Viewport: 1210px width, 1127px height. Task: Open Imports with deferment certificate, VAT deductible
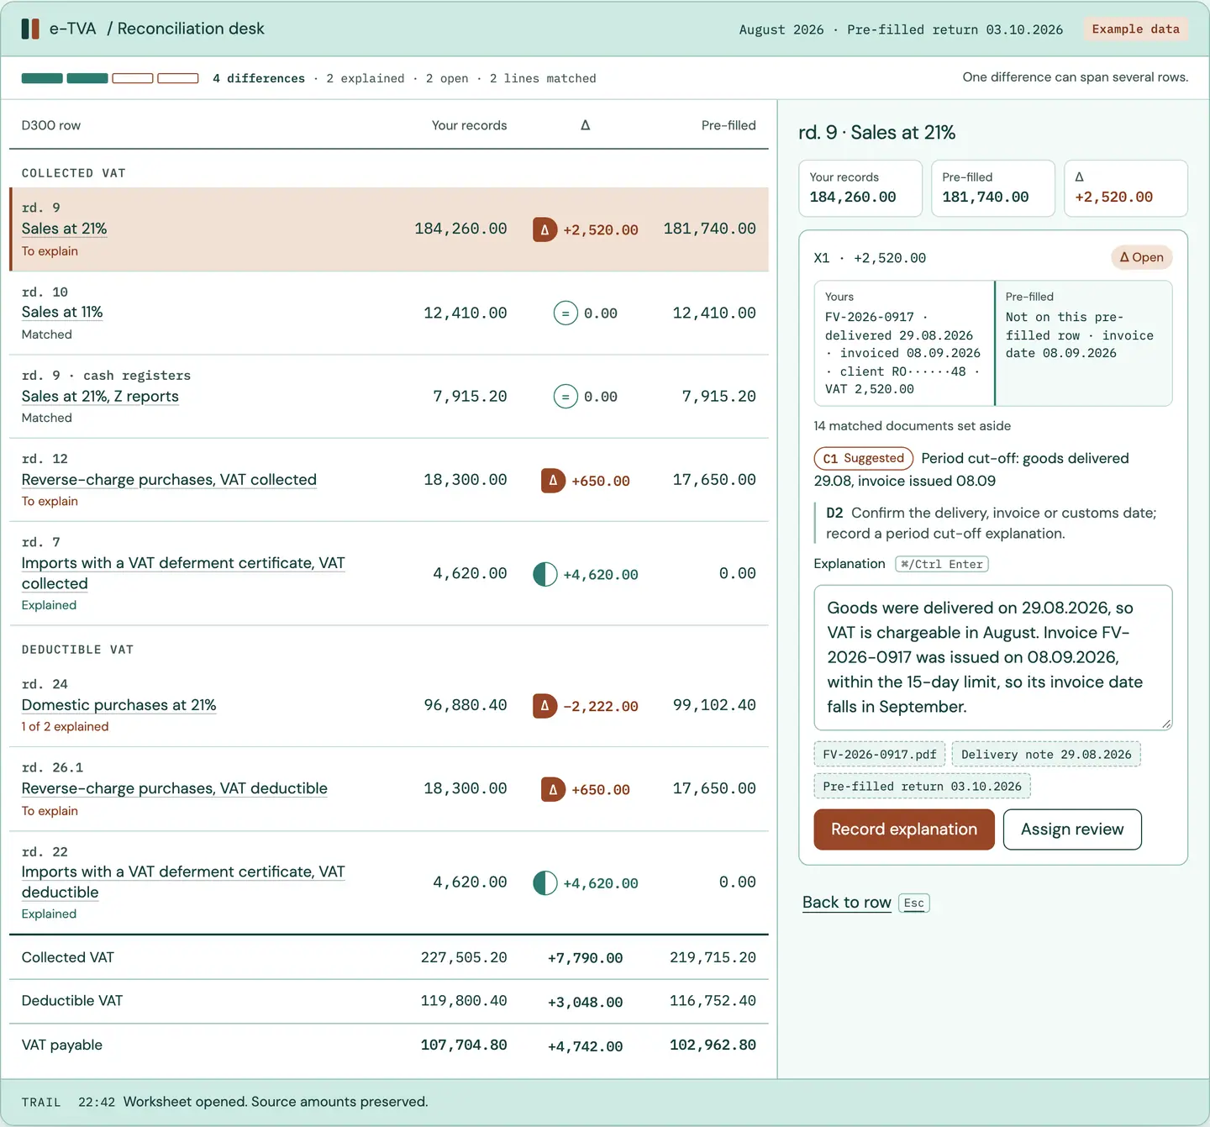183,882
